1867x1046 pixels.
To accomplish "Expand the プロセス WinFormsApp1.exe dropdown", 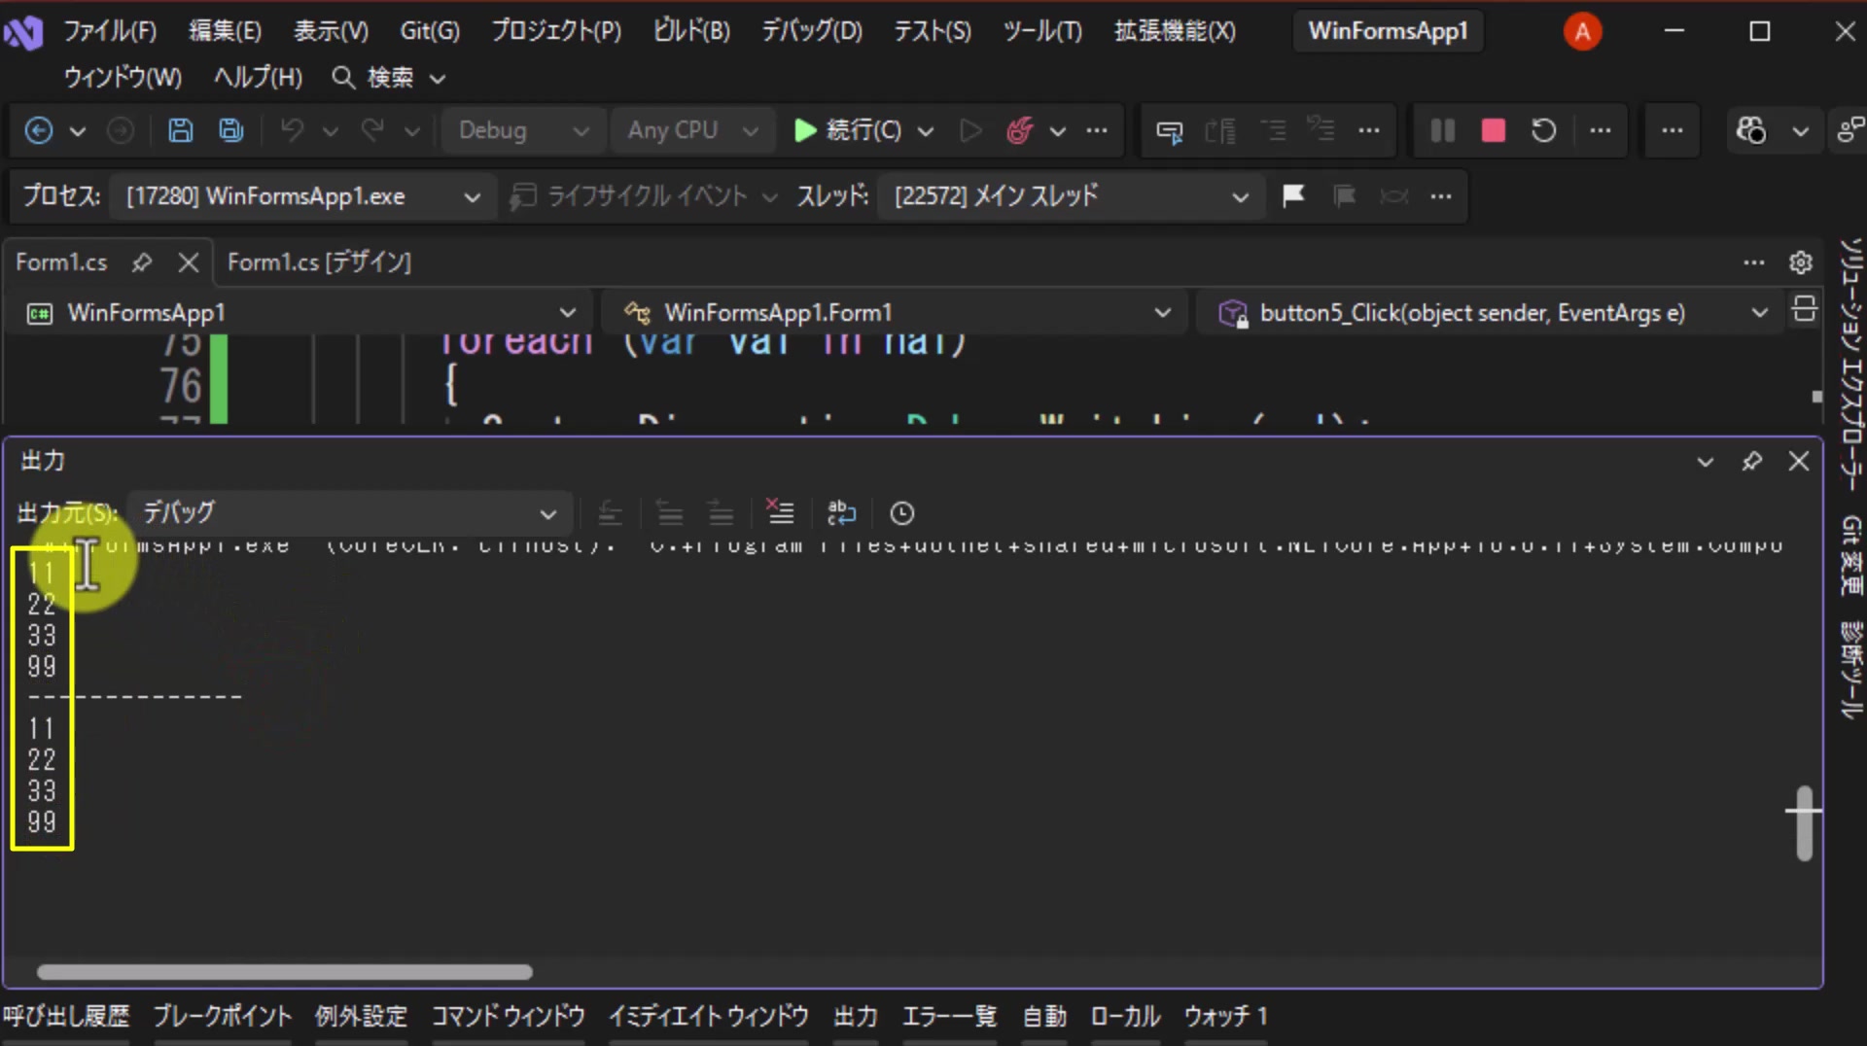I will 302,196.
